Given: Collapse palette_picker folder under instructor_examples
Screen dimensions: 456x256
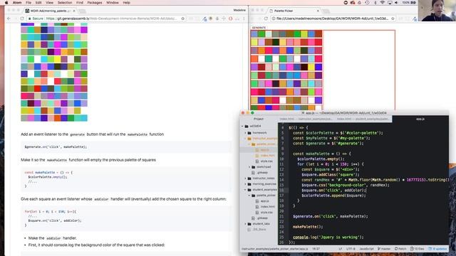Looking at the screenshot, I should pos(249,144).
